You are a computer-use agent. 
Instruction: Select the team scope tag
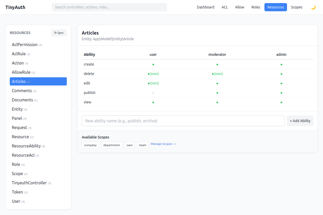143,145
